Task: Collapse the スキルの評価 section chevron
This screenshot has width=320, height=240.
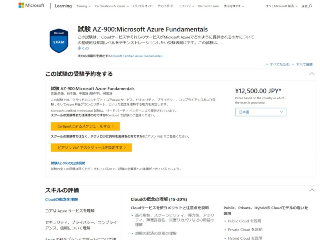Action: click(x=312, y=190)
